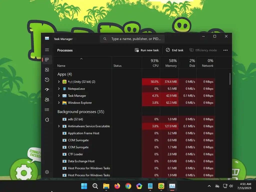Sort by the Network column header
This screenshot has height=192, width=256.
206,63
